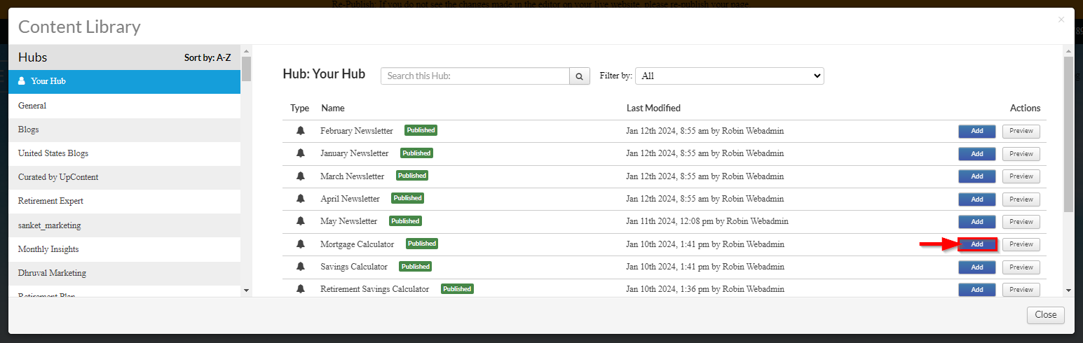
Task: Preview the Retirement Savings Calculator
Action: pyautogui.click(x=1021, y=290)
